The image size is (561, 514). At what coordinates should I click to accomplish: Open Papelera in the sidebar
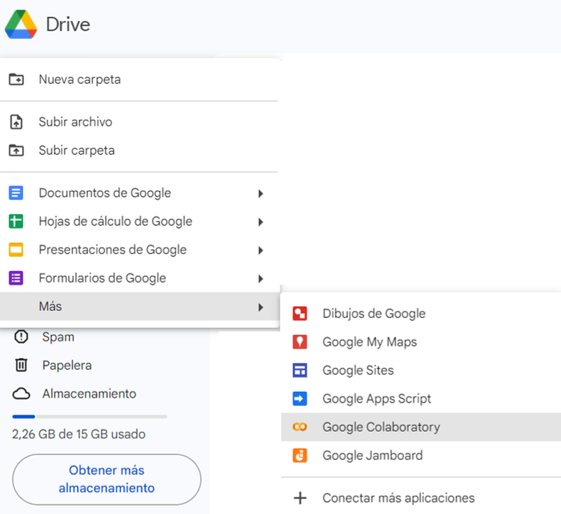pos(67,366)
